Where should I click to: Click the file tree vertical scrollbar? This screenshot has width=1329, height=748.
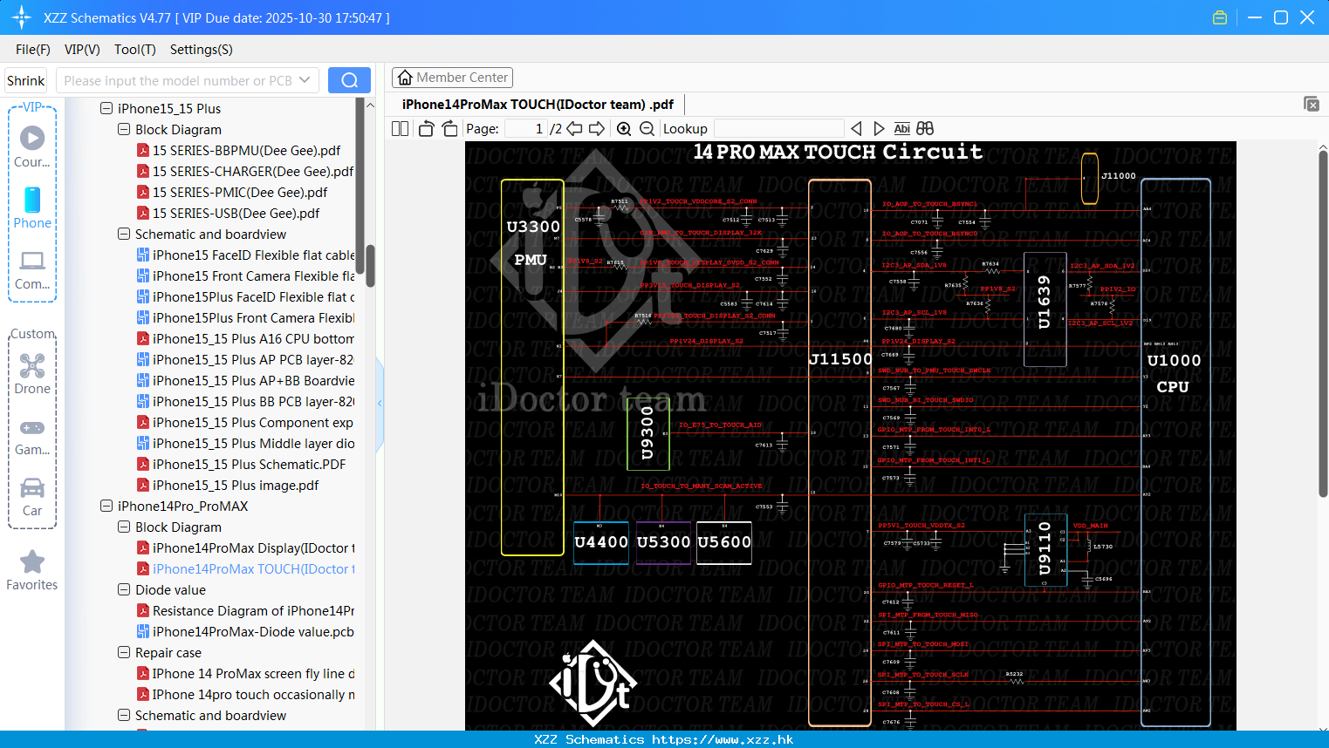pos(370,265)
